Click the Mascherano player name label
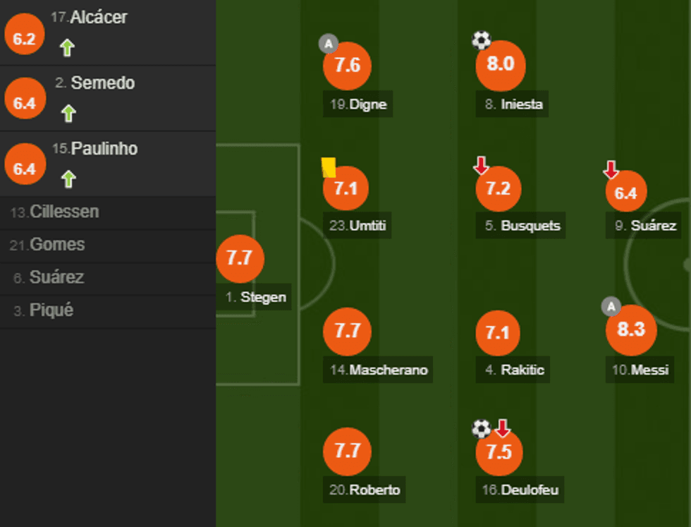Viewport: 691px width, 527px height. (x=379, y=370)
